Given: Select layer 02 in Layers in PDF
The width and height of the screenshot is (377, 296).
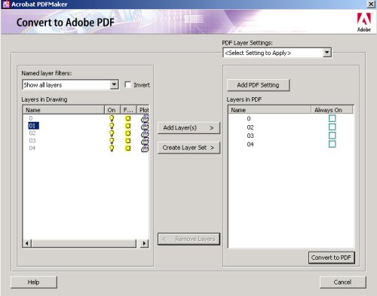Looking at the screenshot, I should [x=250, y=127].
